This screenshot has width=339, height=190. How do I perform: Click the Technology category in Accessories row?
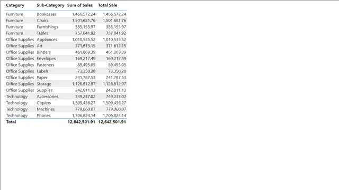pos(16,97)
